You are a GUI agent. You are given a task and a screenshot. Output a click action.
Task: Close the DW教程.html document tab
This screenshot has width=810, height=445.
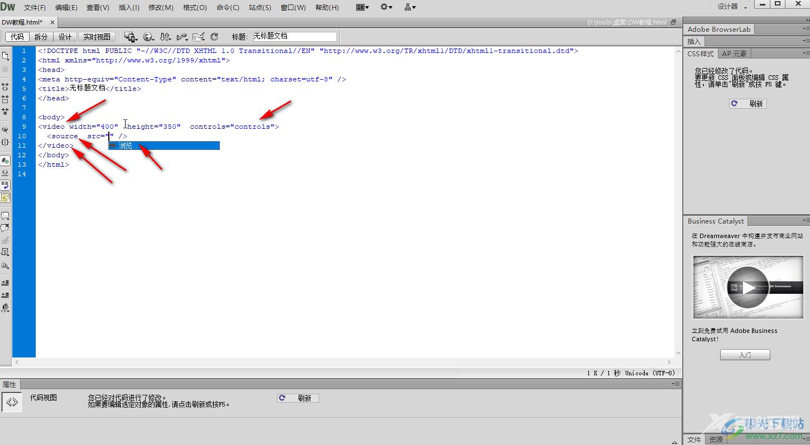click(52, 22)
